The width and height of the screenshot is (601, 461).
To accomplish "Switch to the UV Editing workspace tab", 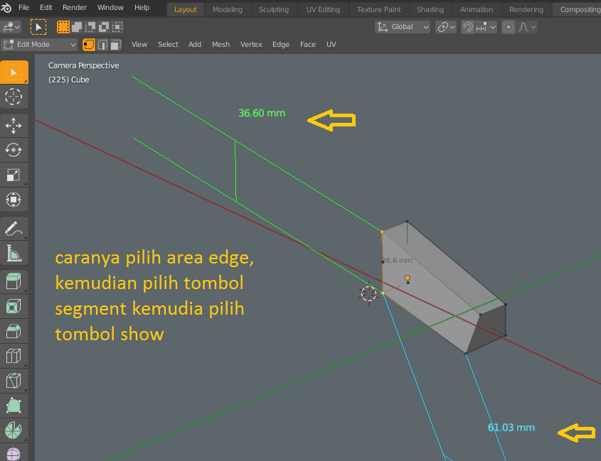I will (323, 9).
